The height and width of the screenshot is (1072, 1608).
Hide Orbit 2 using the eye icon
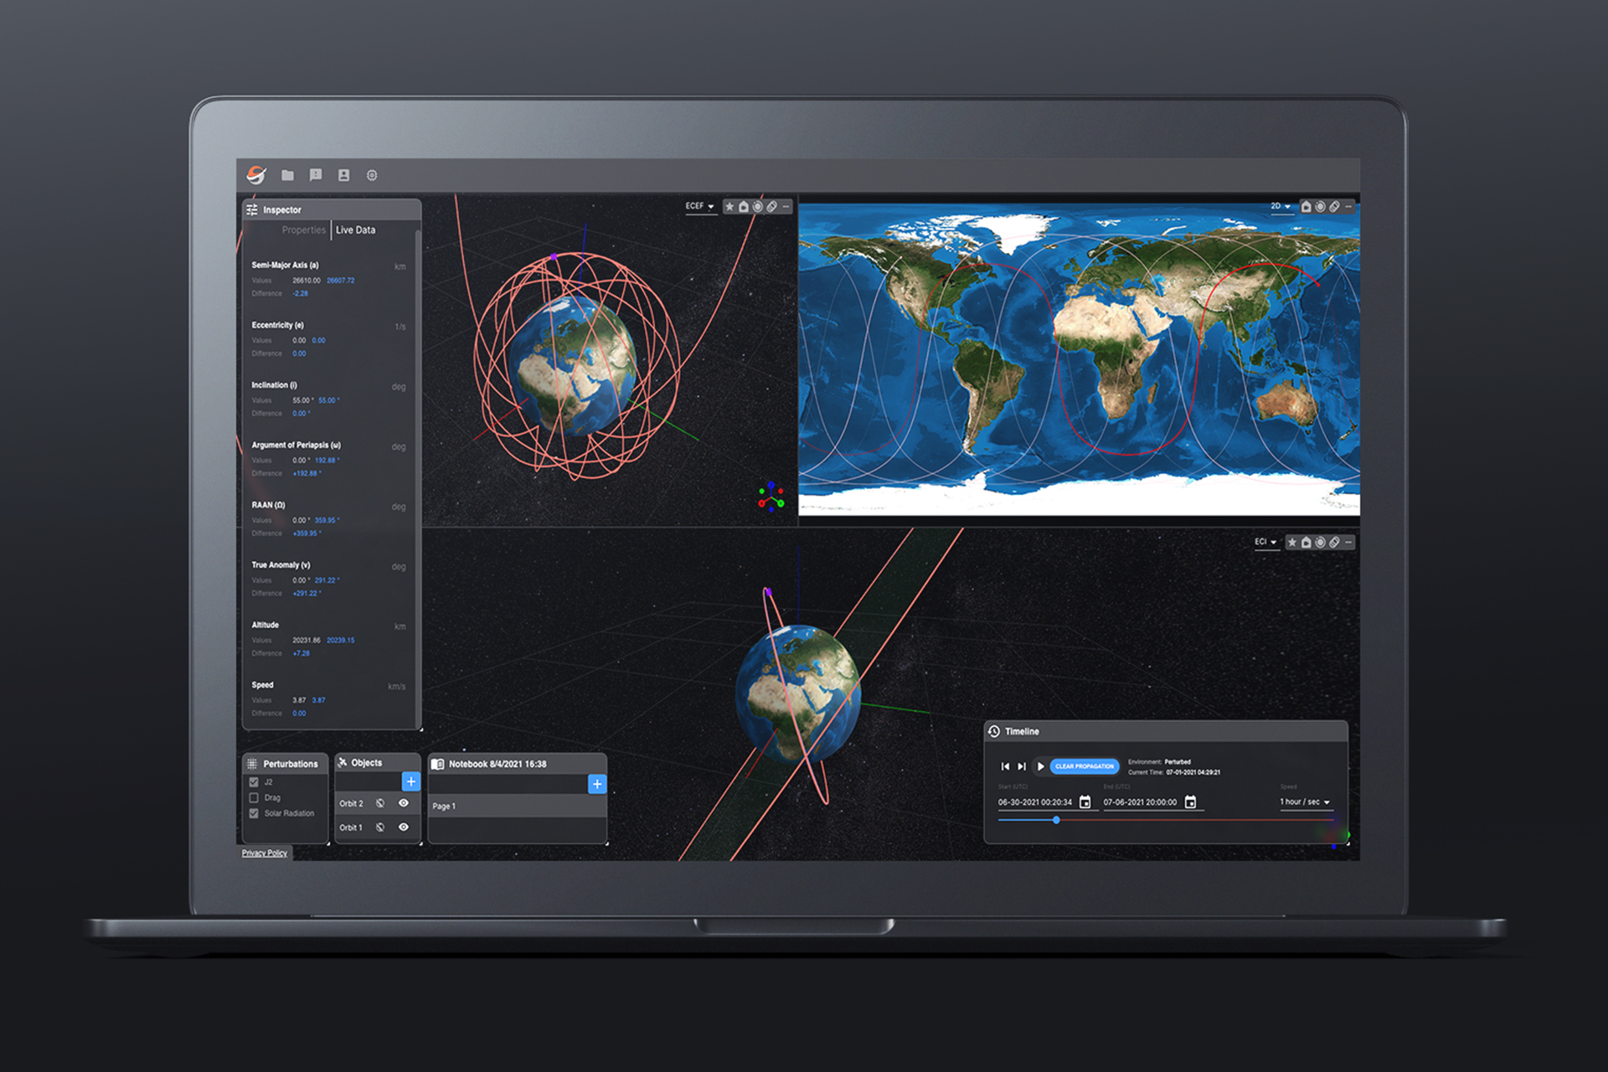coord(404,803)
